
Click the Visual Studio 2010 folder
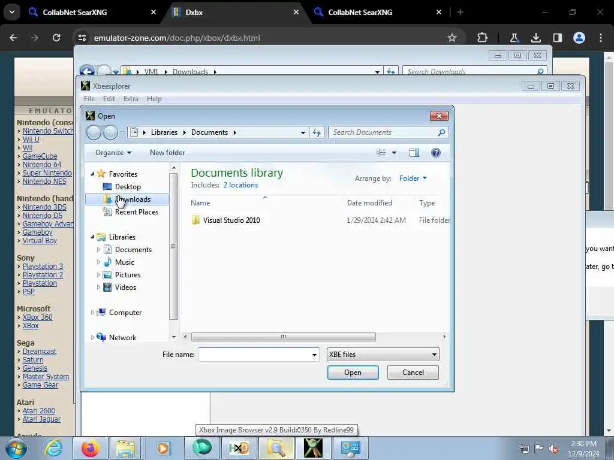(x=231, y=220)
